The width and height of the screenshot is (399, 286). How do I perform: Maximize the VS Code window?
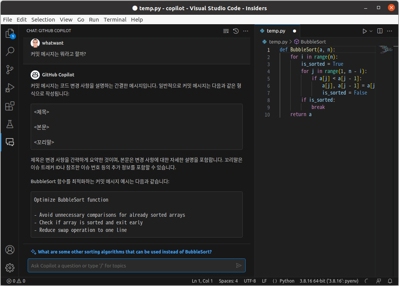379,8
